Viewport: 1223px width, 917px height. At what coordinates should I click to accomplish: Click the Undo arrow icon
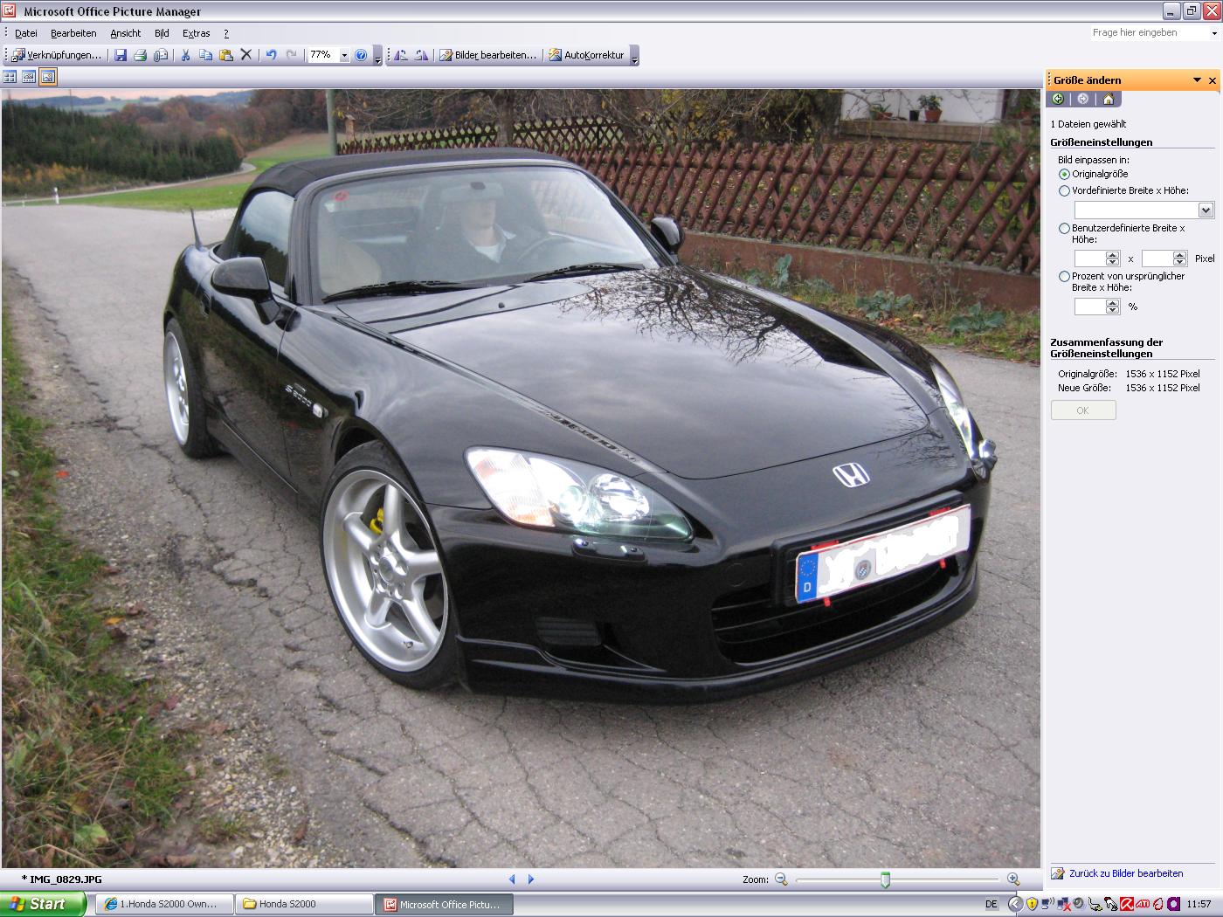click(271, 55)
